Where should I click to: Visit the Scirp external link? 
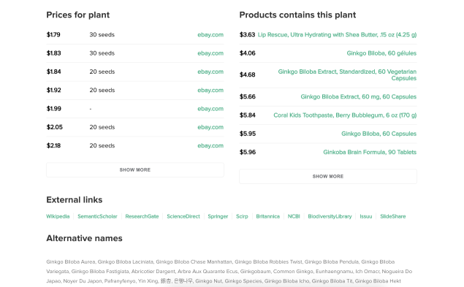coord(242,216)
